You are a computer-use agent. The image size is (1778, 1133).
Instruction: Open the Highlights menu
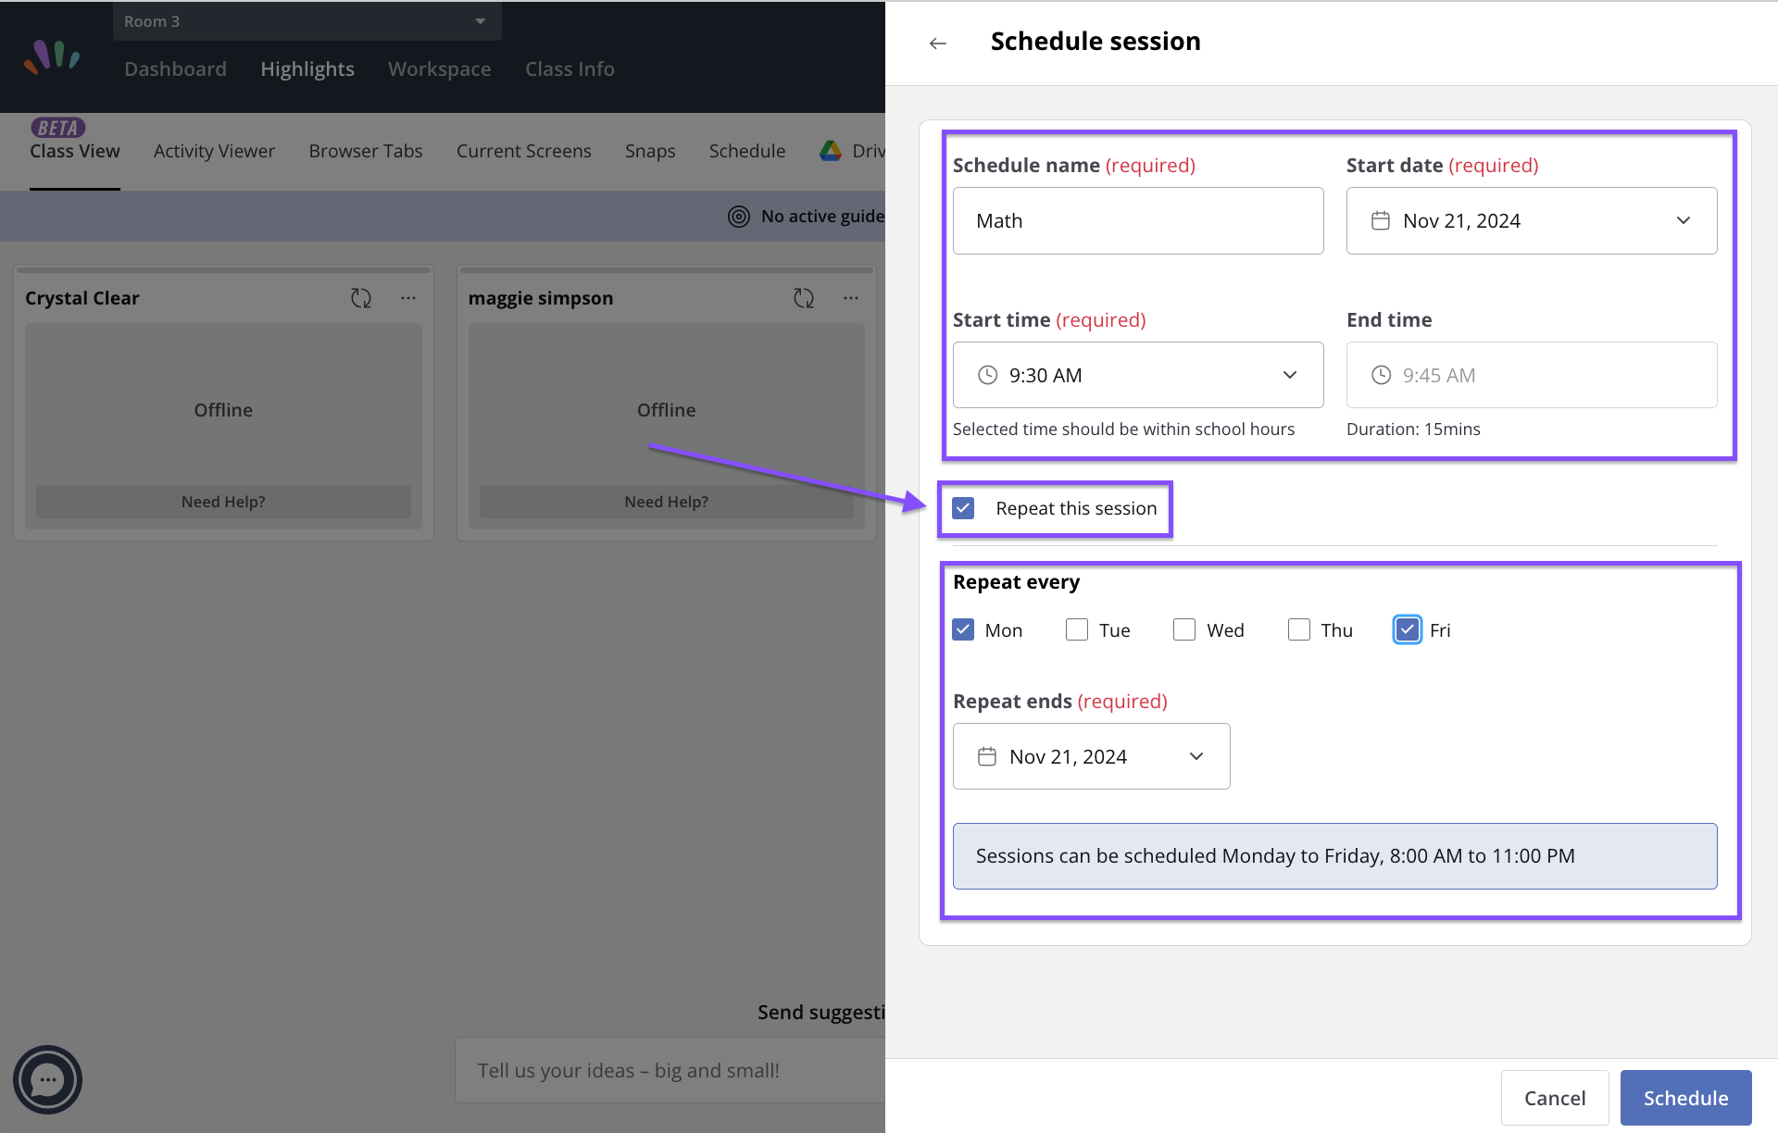tap(307, 69)
